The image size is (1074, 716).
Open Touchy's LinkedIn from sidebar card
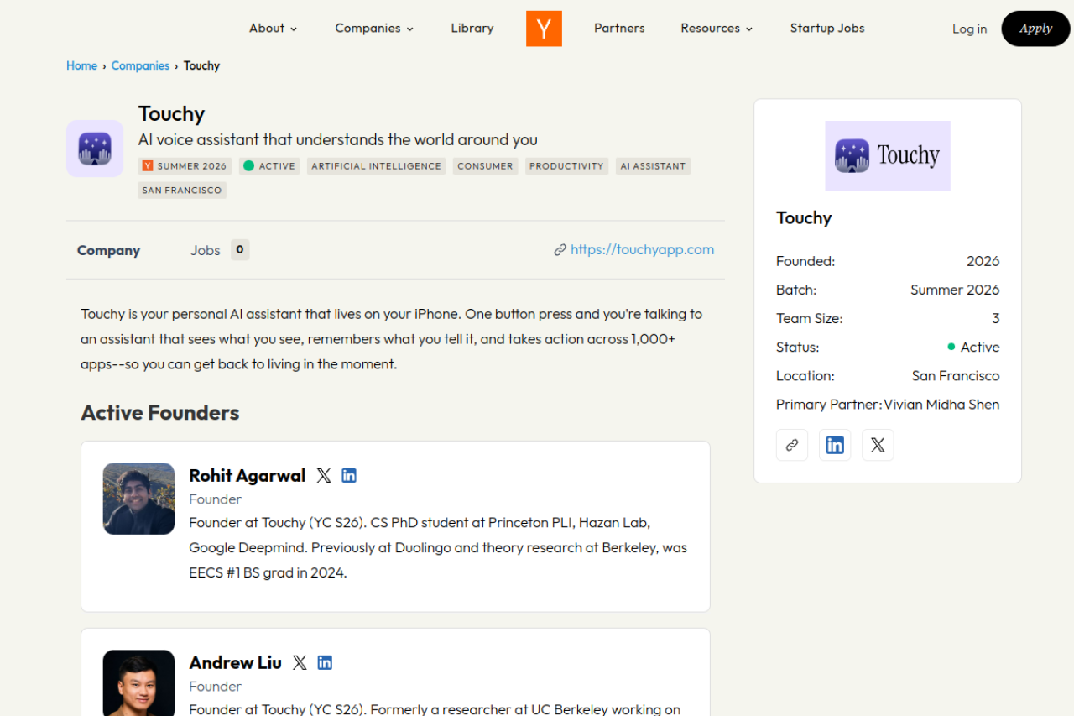click(835, 445)
